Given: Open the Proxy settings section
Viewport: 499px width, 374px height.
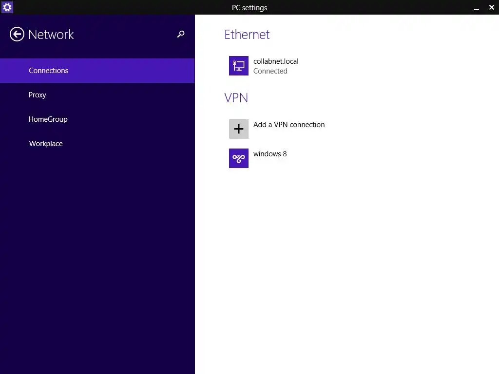Looking at the screenshot, I should pos(38,95).
